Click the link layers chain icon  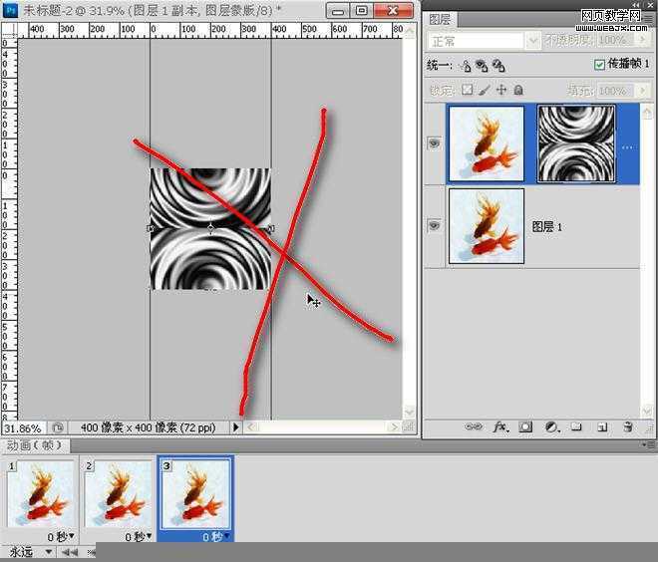click(x=474, y=426)
